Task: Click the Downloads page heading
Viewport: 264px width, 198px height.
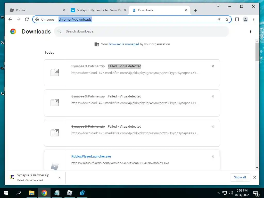Action: (36, 31)
